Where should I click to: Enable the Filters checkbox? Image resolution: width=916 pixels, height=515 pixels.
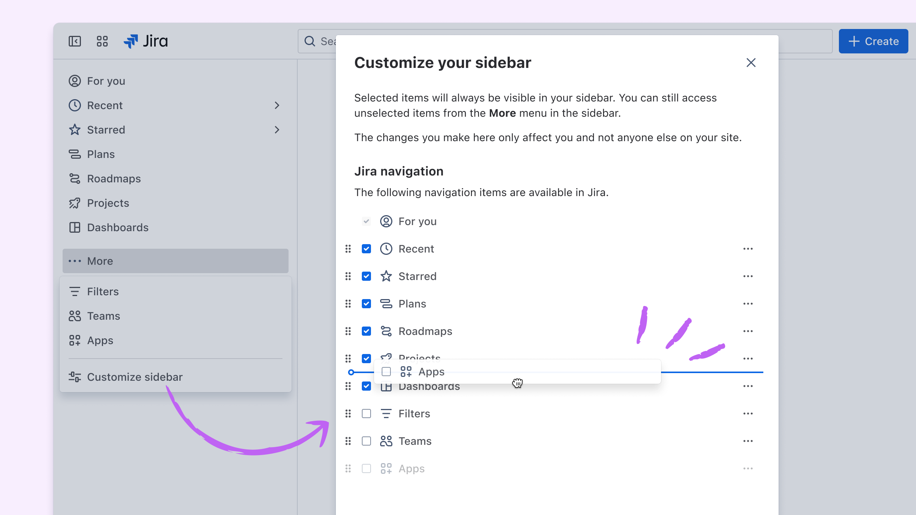[x=366, y=414]
